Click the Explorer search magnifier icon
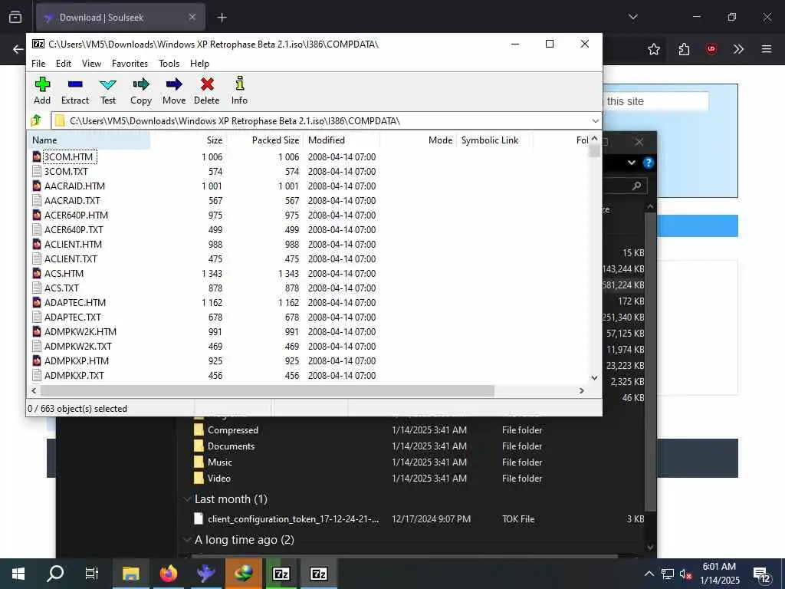The image size is (785, 589). point(636,186)
